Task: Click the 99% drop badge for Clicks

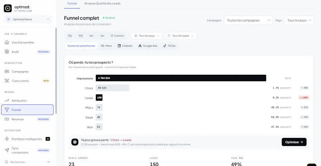Action: 305,88
